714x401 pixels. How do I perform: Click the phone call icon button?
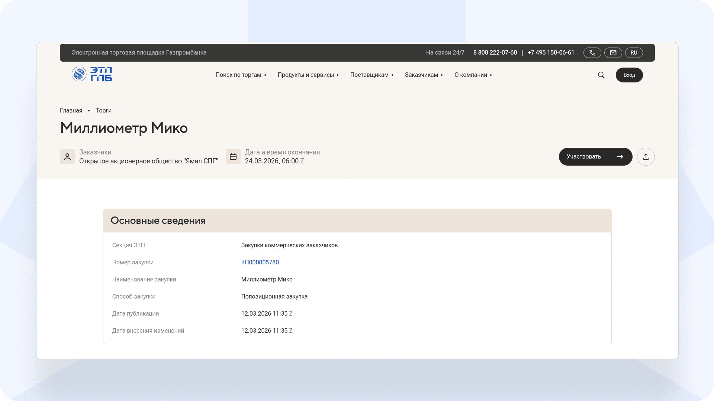[592, 53]
